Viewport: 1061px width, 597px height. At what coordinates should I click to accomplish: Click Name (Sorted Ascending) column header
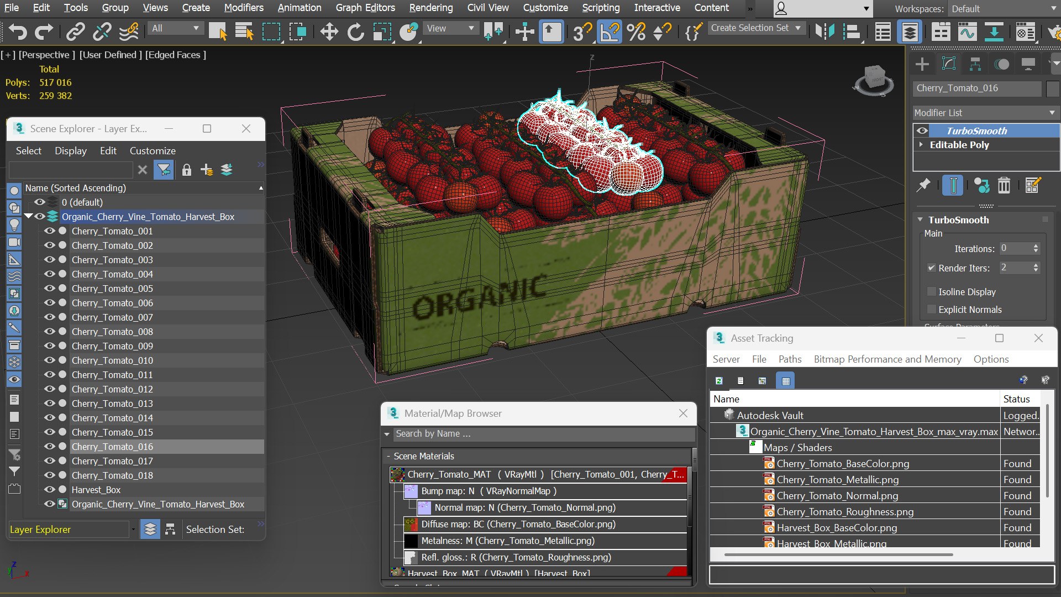pyautogui.click(x=144, y=188)
